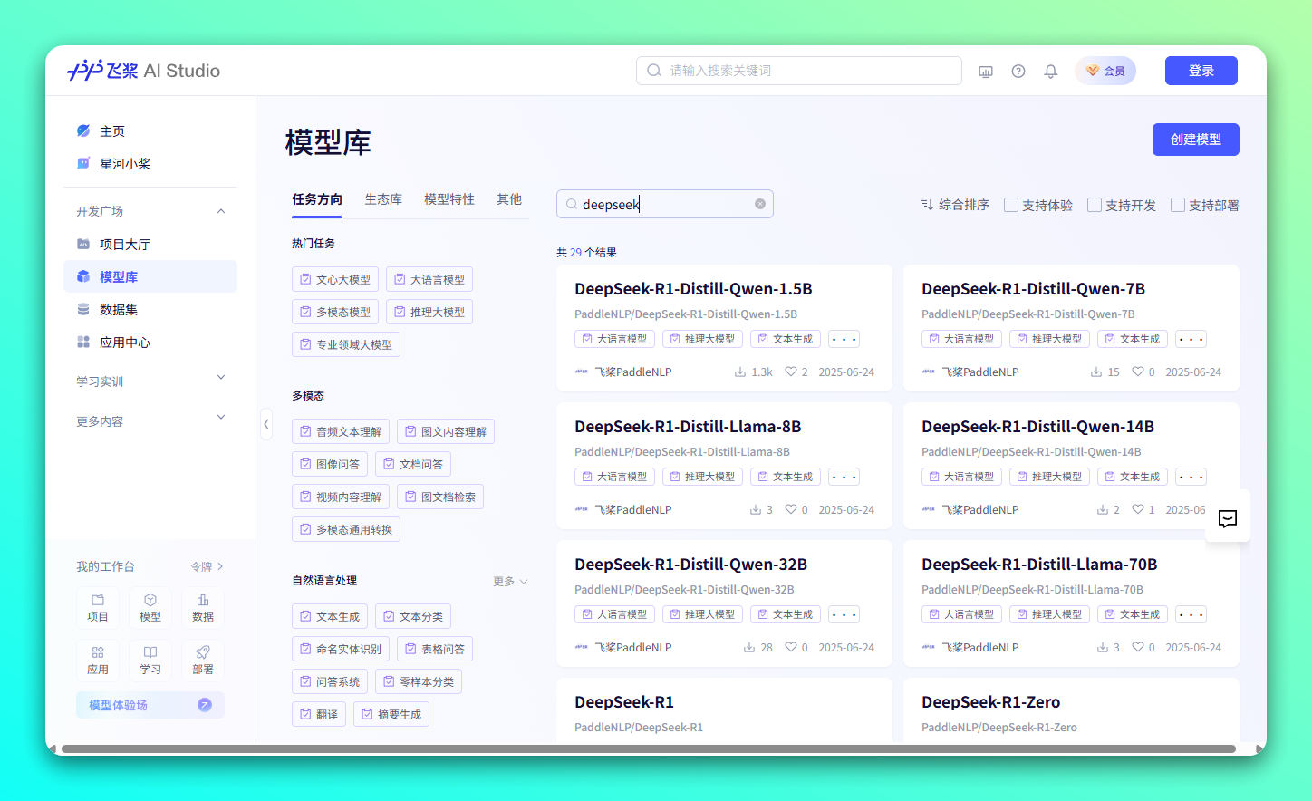Image resolution: width=1312 pixels, height=801 pixels.
Task: Collapse the left sidebar with arrow handle
Action: tap(265, 424)
